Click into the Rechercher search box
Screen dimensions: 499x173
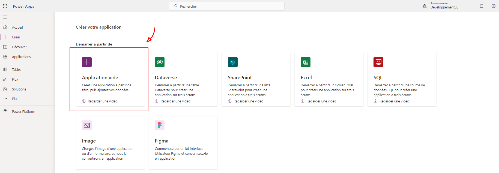tap(227, 6)
